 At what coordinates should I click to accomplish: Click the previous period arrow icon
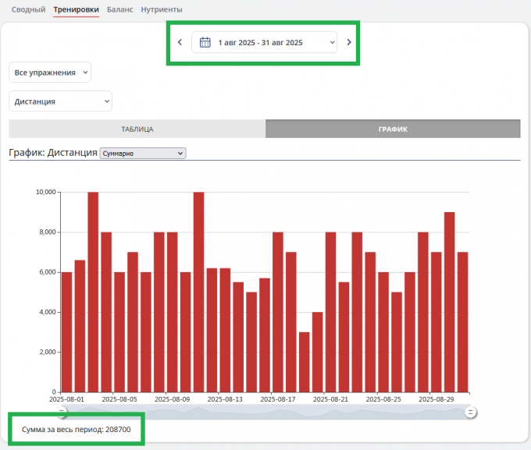tap(180, 42)
